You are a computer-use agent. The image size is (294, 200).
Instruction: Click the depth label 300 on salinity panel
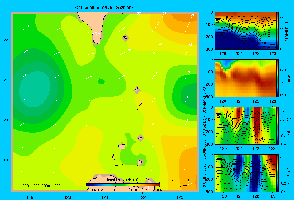(210, 97)
